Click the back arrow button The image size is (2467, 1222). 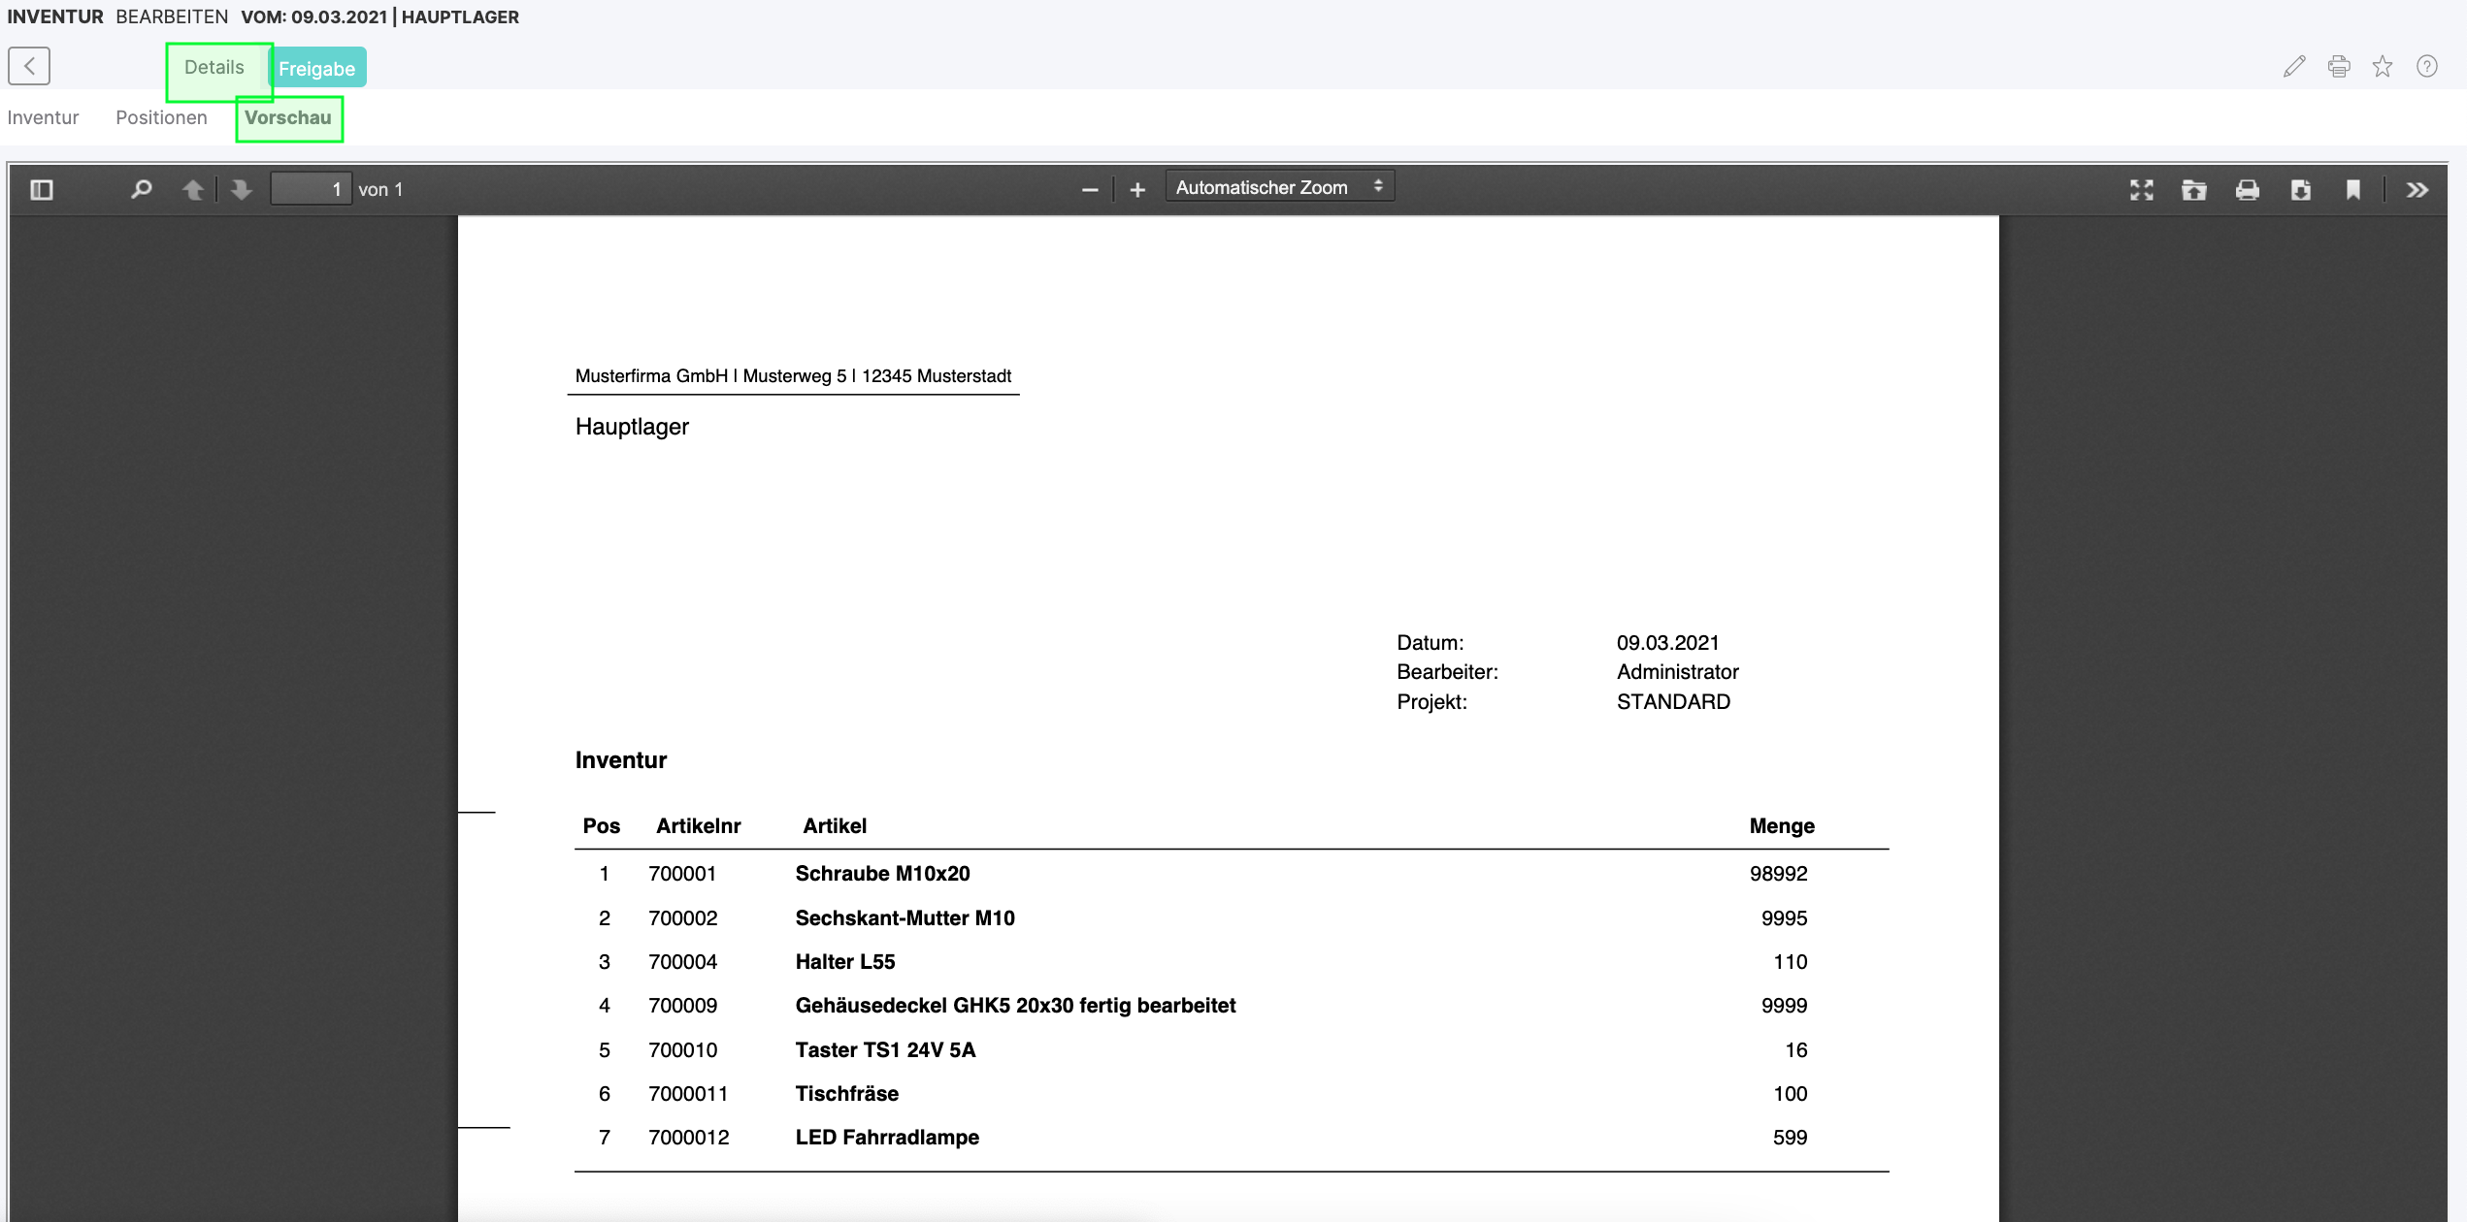click(x=29, y=66)
